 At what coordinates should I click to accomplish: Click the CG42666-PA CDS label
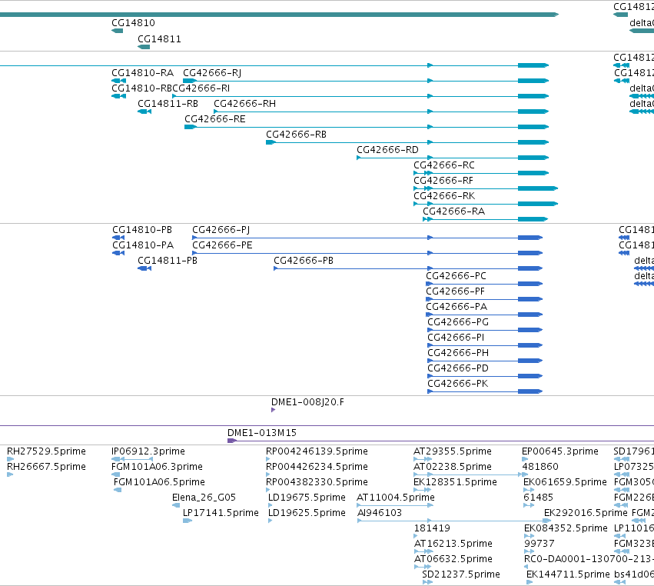[x=456, y=307]
